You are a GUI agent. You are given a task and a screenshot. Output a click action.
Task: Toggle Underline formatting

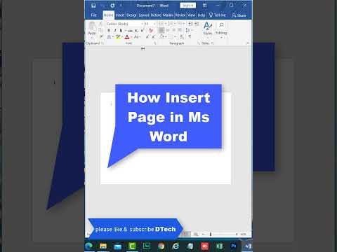click(121, 30)
